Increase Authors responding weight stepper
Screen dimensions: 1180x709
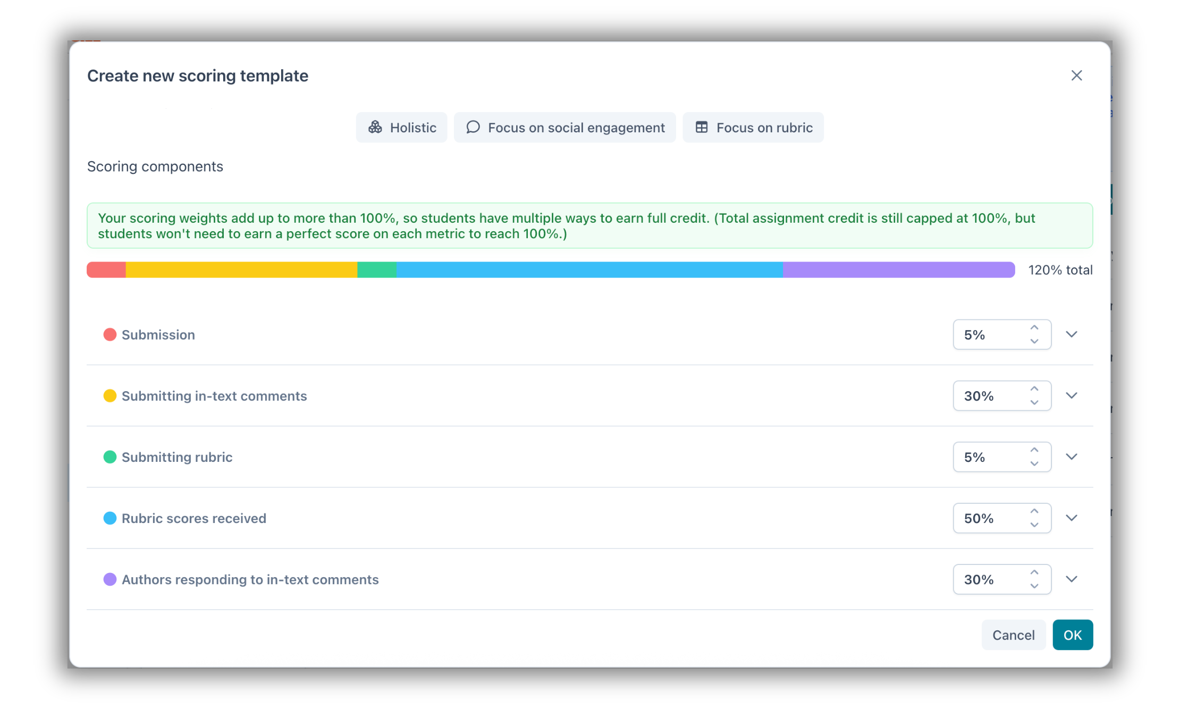(x=1034, y=572)
